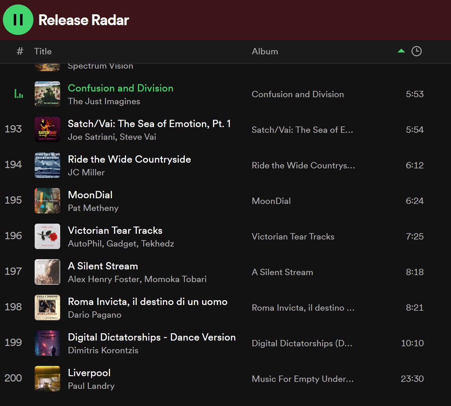Open artist Dimitris Korontzis
Screen dimensions: 451x406
[103, 350]
